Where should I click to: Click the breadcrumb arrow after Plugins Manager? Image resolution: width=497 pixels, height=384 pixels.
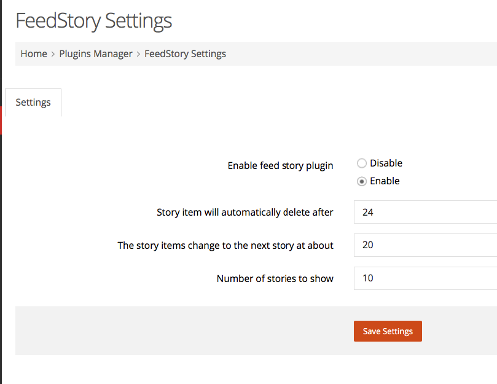138,54
